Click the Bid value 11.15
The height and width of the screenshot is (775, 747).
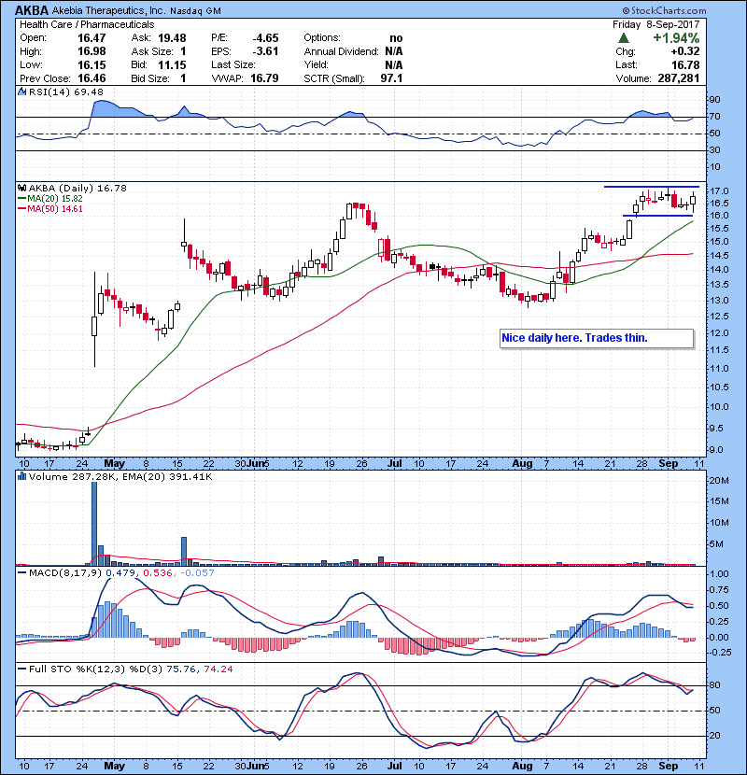[172, 64]
